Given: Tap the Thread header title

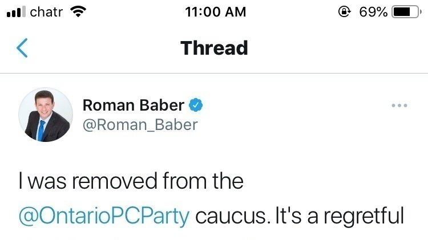Looking at the screenshot, I should [x=214, y=48].
